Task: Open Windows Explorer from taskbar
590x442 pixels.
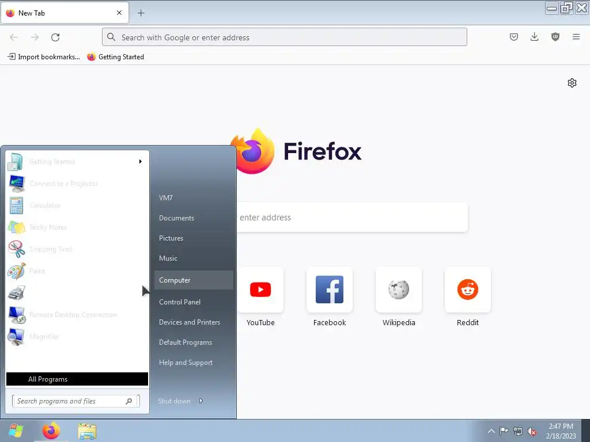Action: (x=87, y=430)
